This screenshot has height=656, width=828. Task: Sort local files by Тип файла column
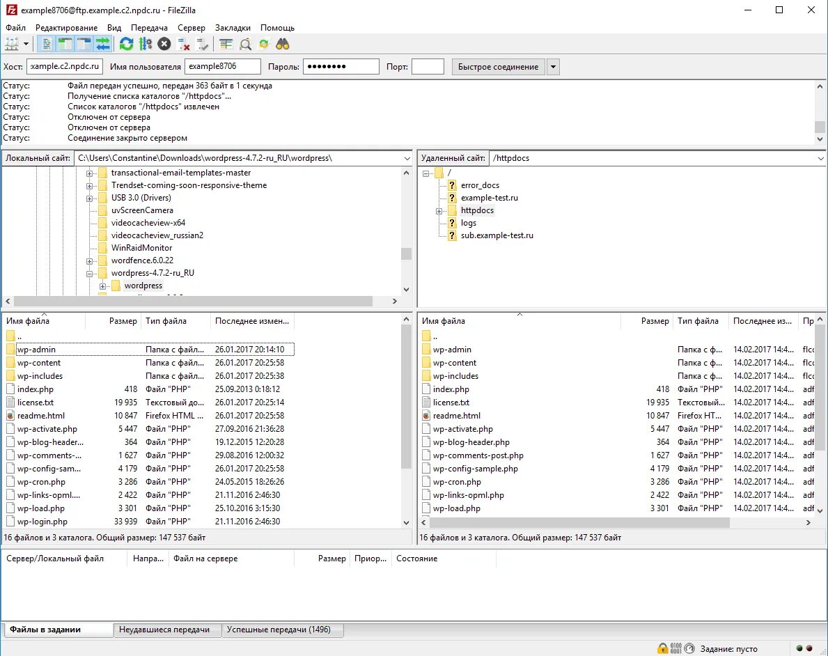[176, 321]
